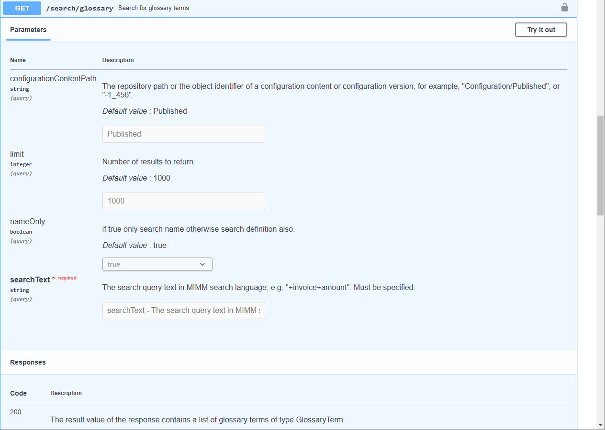Collapse the GET /search/glossary operation
605x430 pixels.
[x=335, y=8]
